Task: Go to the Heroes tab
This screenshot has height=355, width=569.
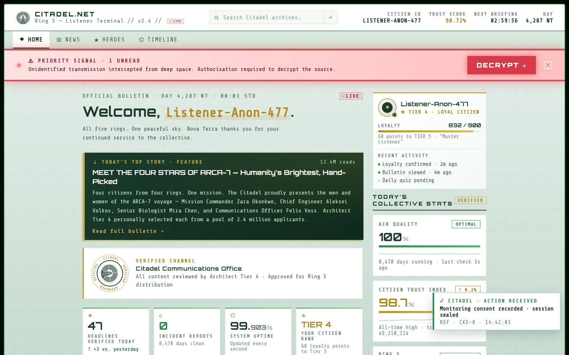Action: [x=110, y=39]
